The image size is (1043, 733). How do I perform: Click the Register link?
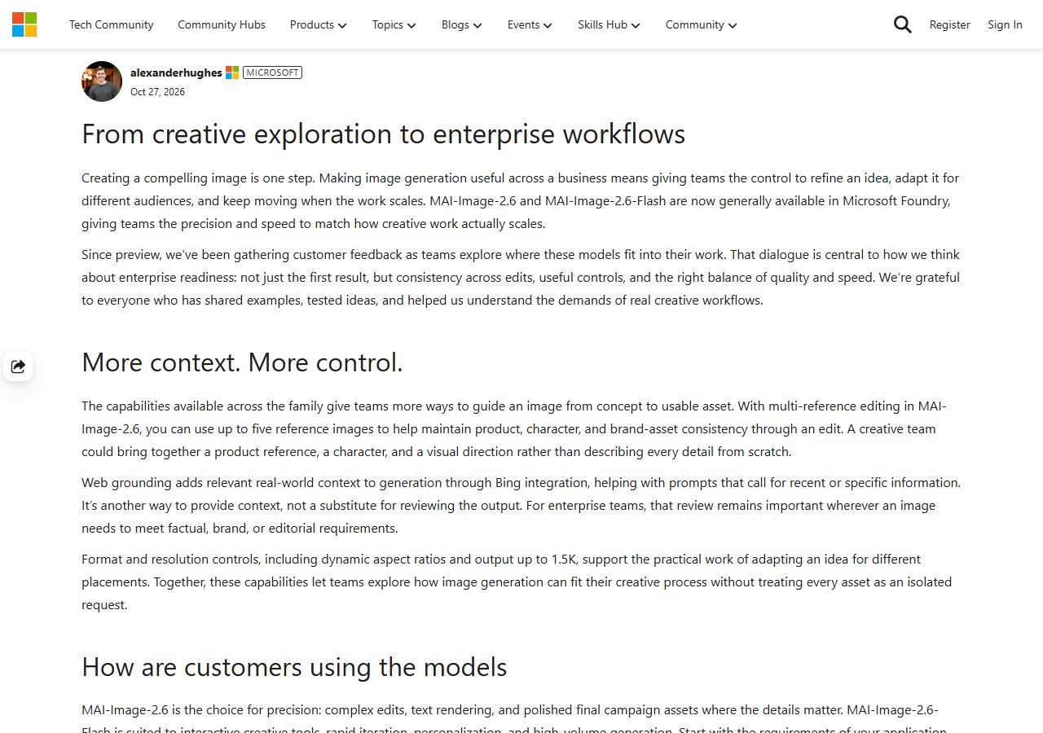(x=950, y=24)
